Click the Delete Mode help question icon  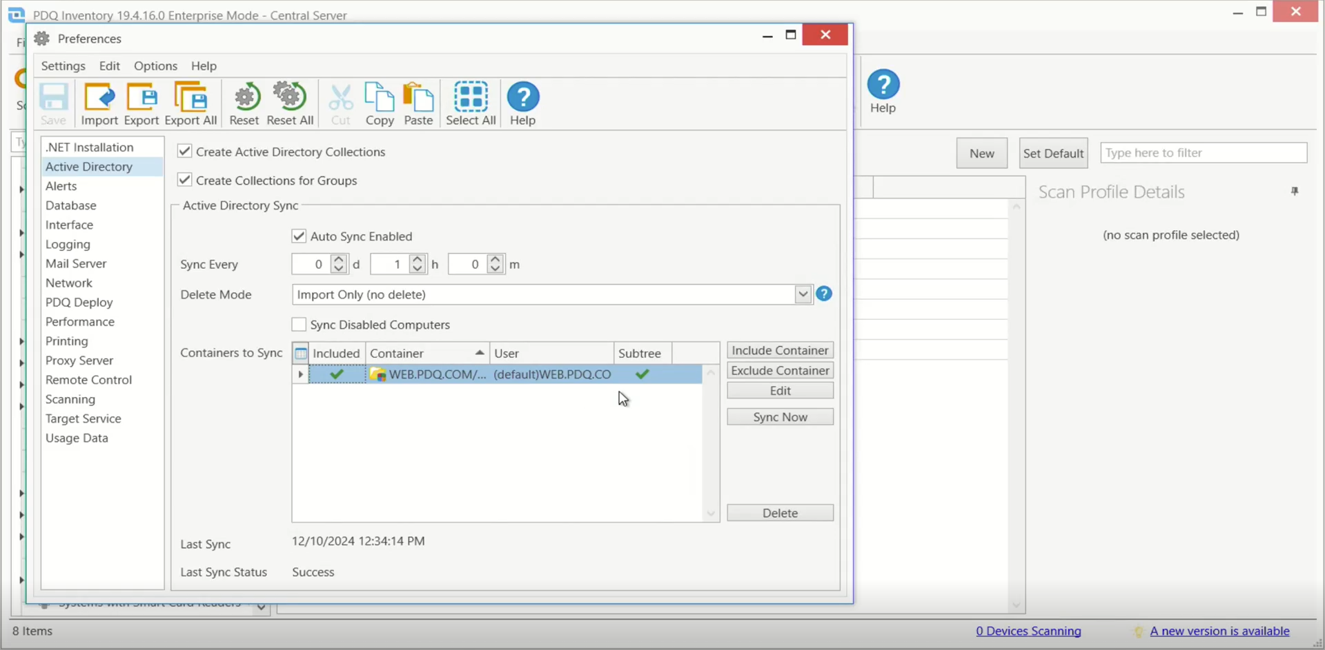[824, 294]
